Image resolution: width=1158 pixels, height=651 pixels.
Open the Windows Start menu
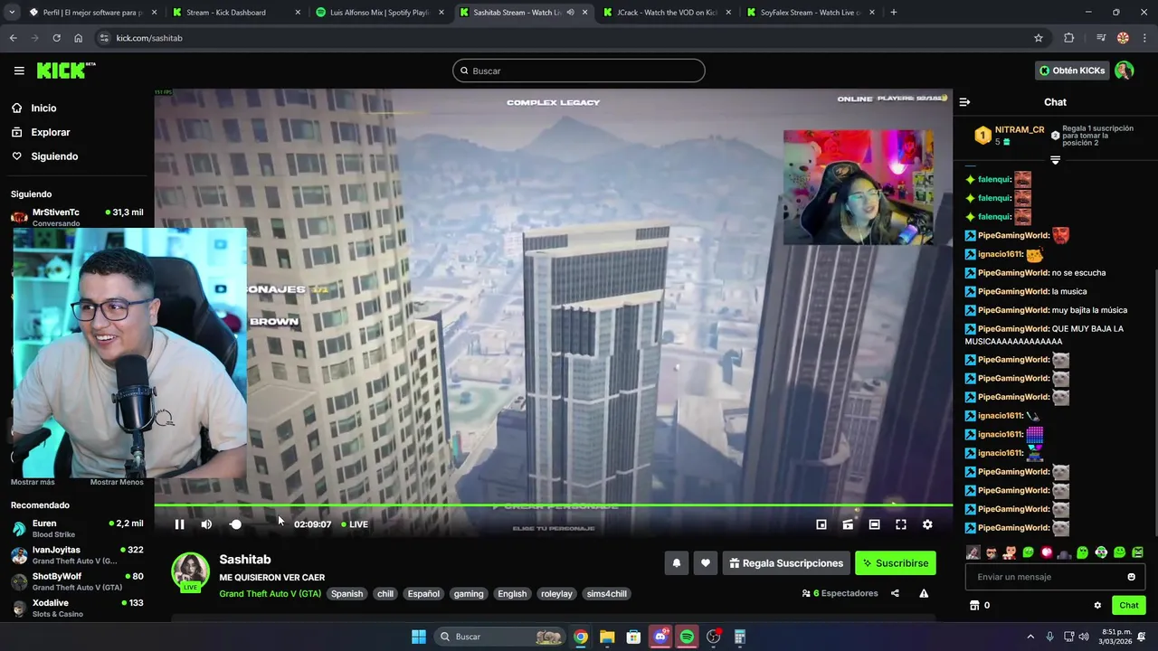tap(419, 637)
